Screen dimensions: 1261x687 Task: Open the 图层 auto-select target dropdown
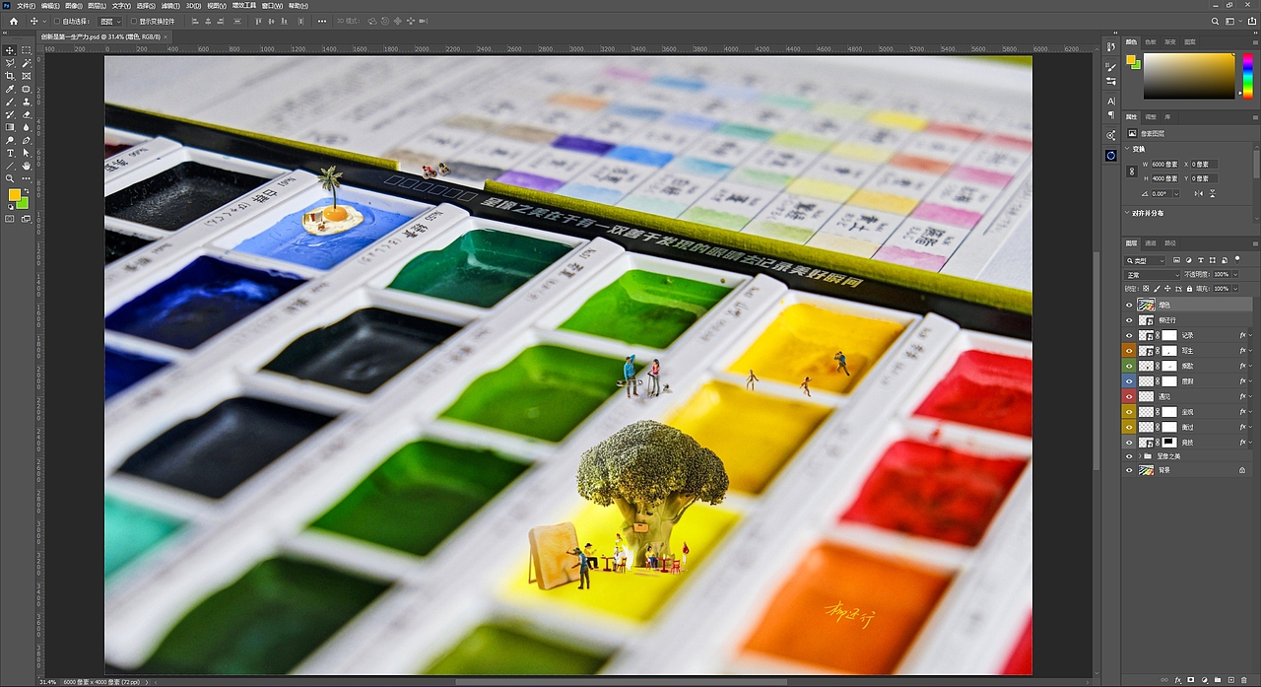pos(110,21)
